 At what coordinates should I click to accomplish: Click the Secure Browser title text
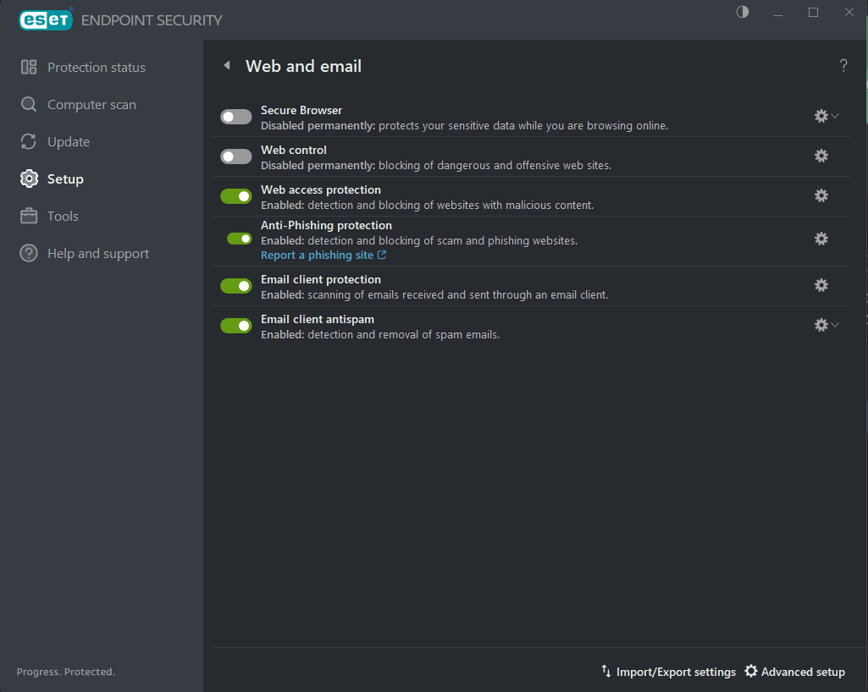[301, 110]
